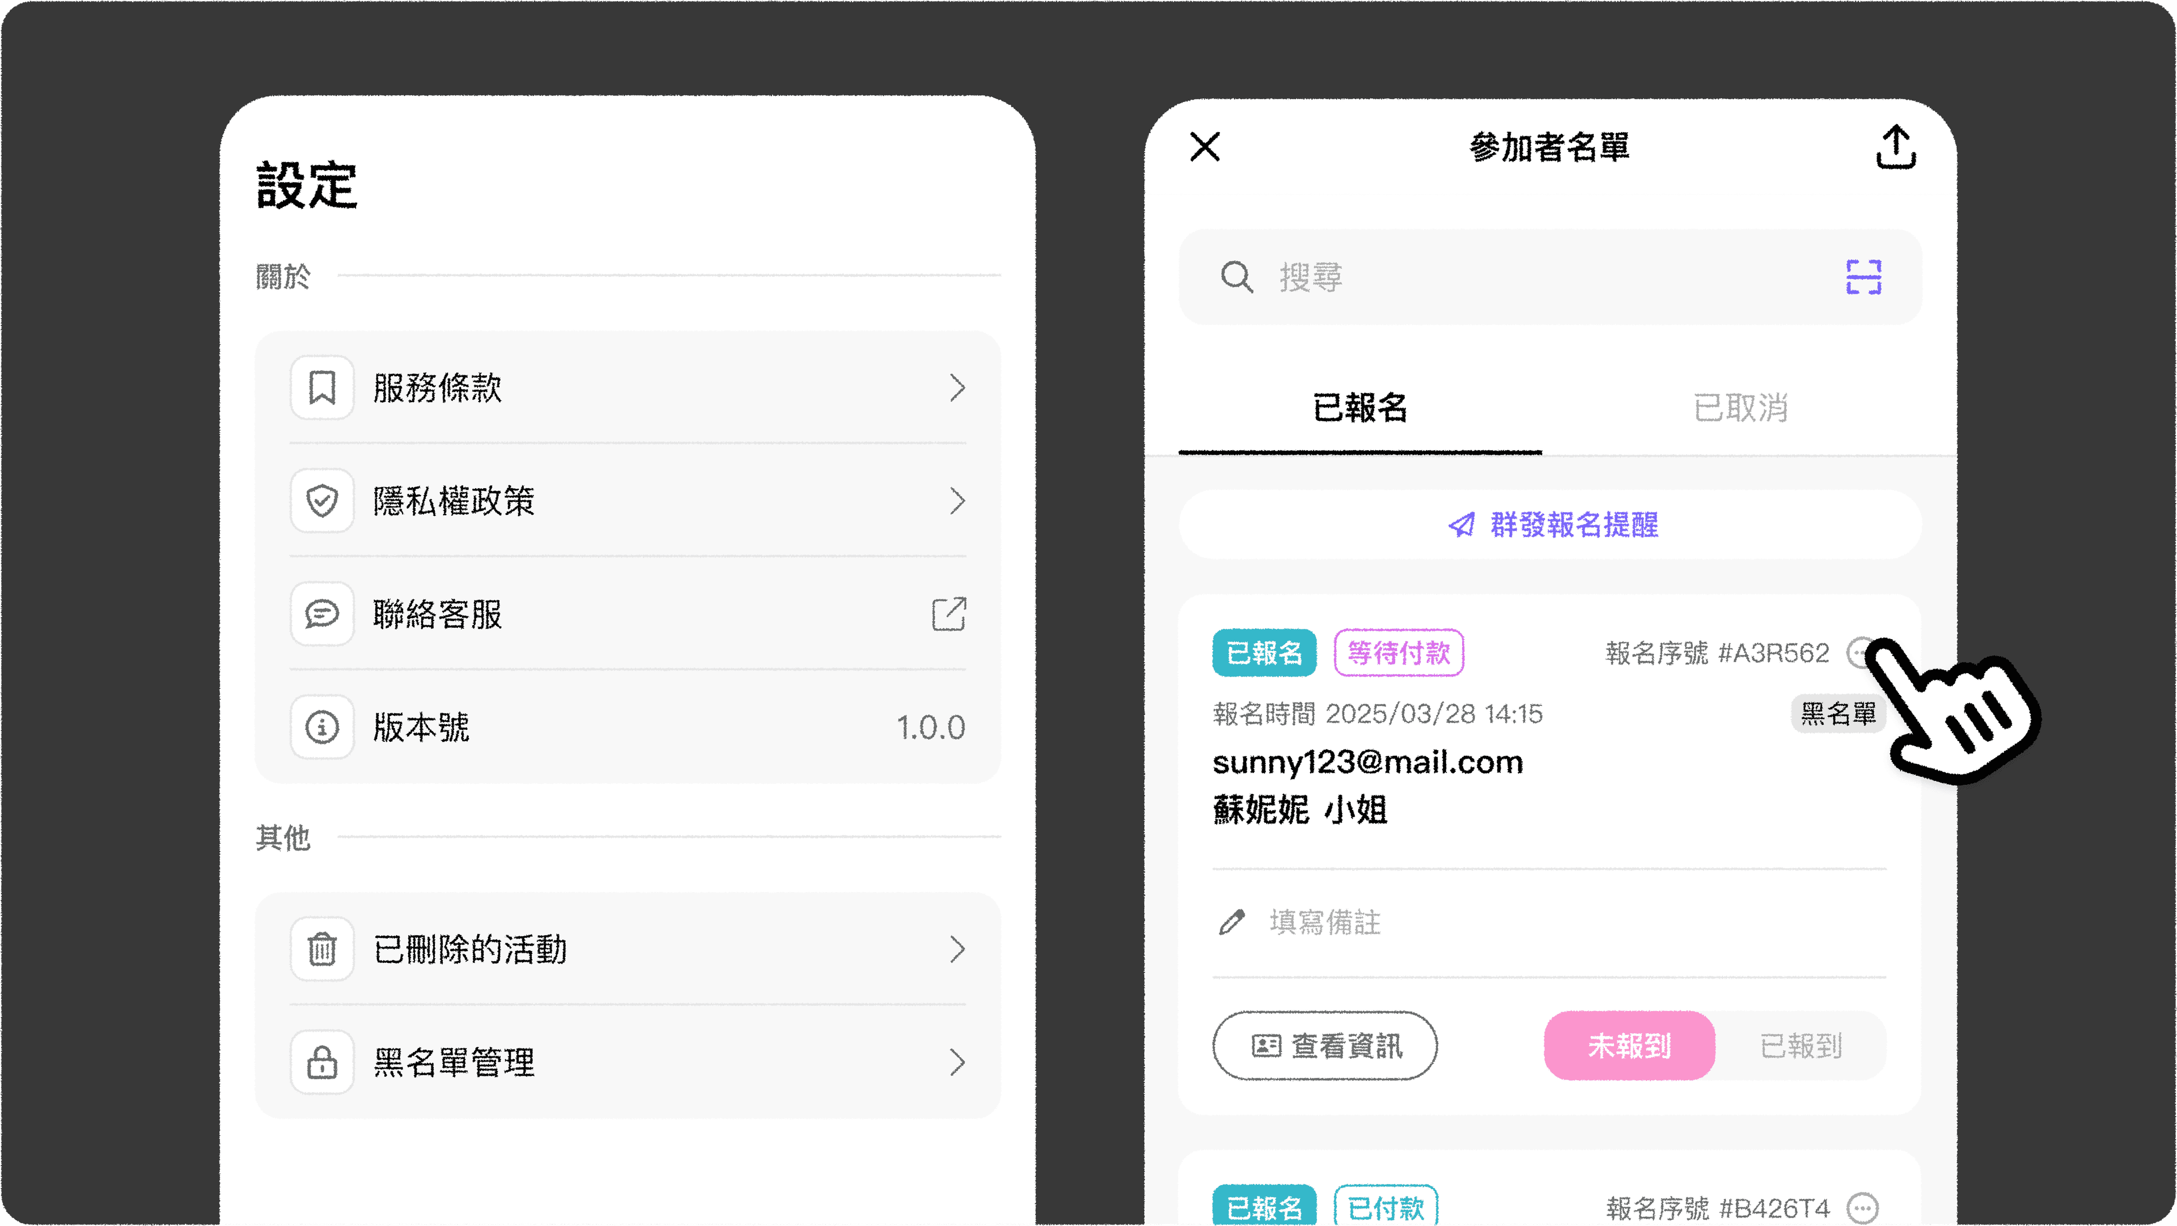Image resolution: width=2177 pixels, height=1226 pixels.
Task: Switch to the 已報名 tab
Action: pos(1360,408)
